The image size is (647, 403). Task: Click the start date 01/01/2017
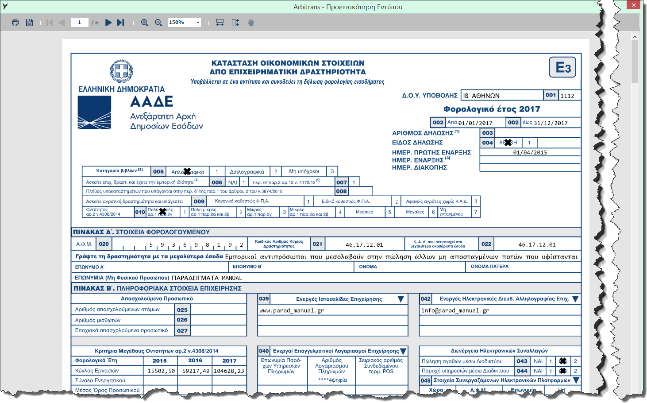point(475,123)
